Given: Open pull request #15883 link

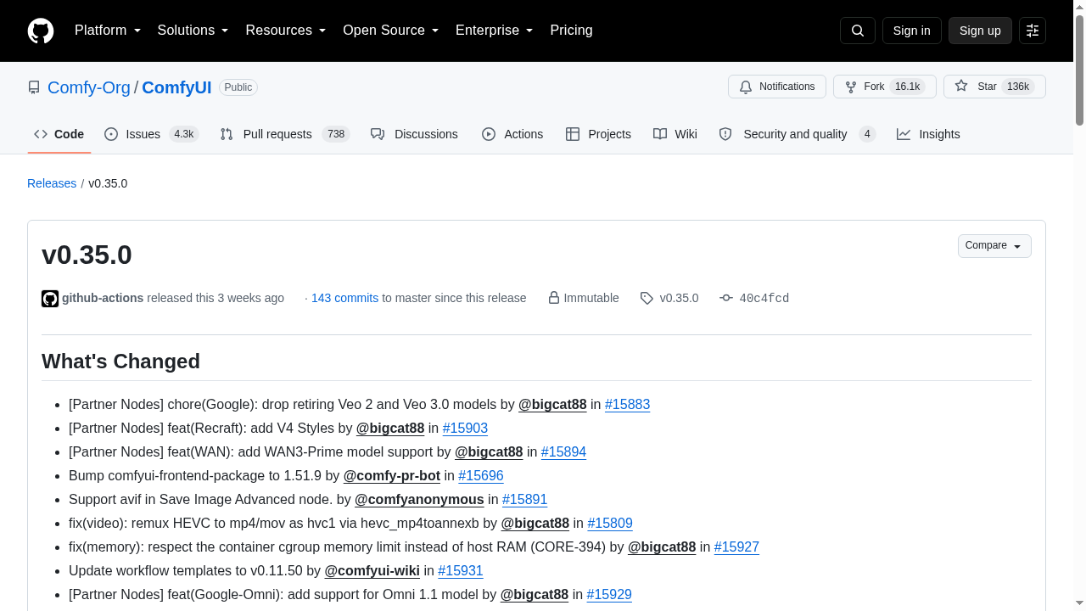Looking at the screenshot, I should [627, 405].
